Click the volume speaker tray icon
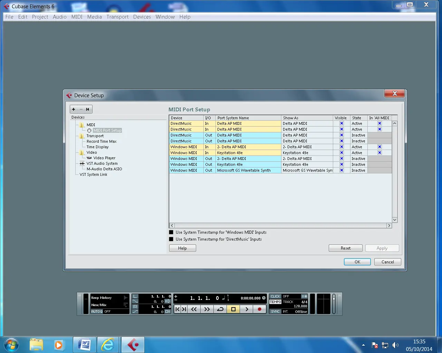Screen dimensions: 442x353 tap(395, 345)
